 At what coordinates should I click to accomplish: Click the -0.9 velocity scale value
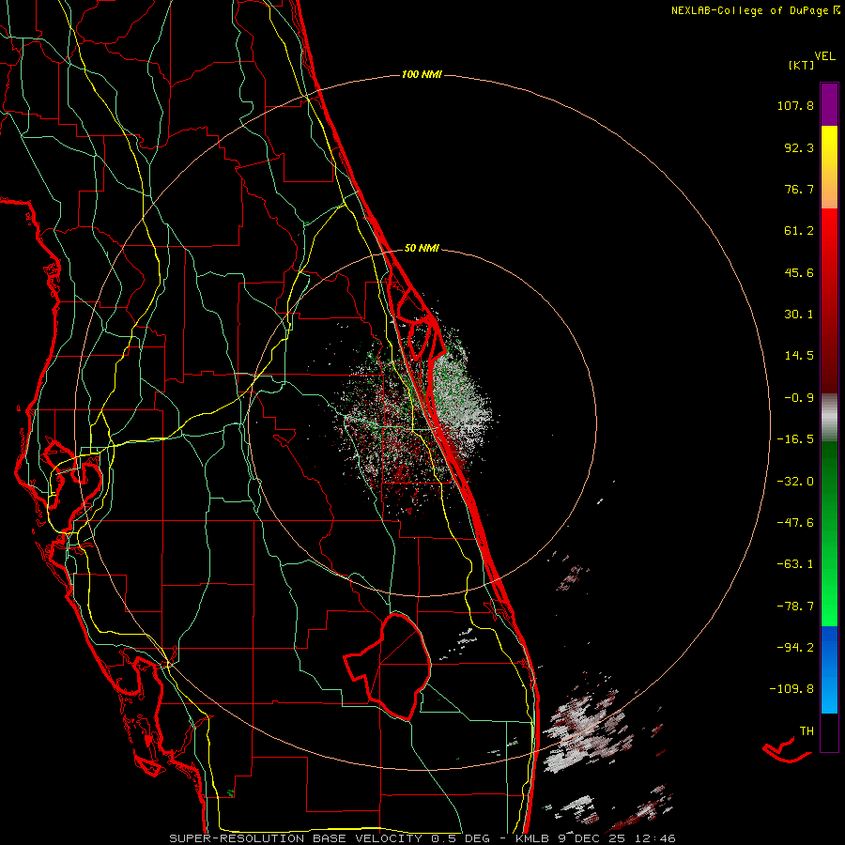[x=799, y=398]
